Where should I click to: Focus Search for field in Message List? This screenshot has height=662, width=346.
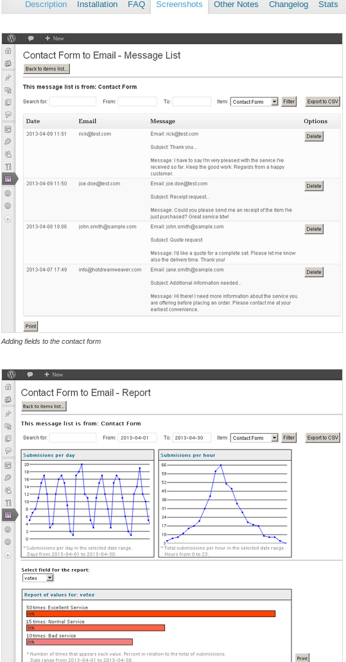(73, 102)
